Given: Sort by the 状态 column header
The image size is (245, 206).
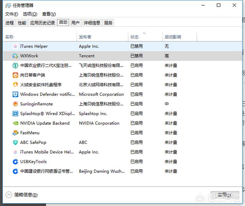Looking at the screenshot, I should (x=145, y=37).
